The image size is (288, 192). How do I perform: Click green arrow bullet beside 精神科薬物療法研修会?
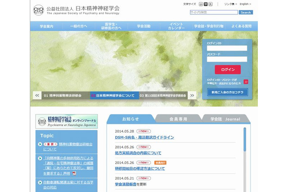(40, 144)
